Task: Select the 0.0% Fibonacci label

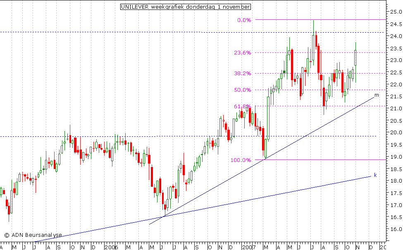Action: pos(244,20)
